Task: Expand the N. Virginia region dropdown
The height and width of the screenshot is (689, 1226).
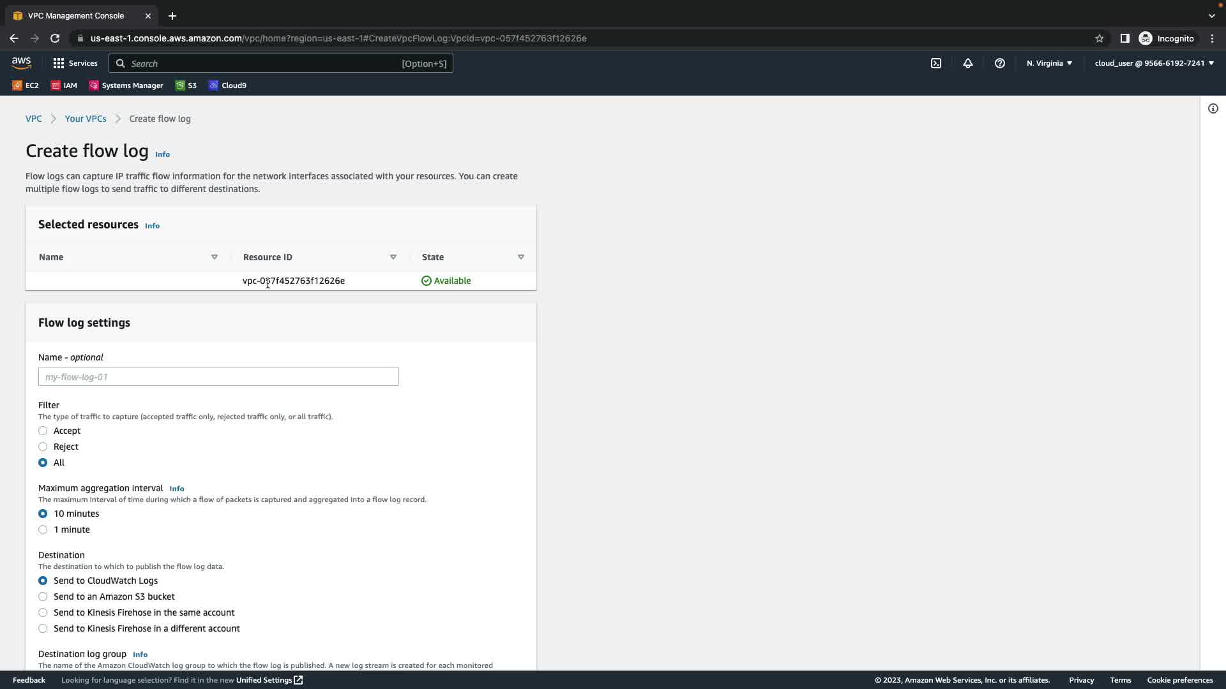Action: point(1049,63)
